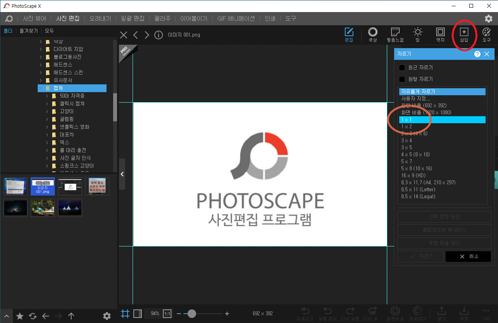Viewport: 498px width, 323px height.
Task: Open the 액자 frame tool
Action: pyautogui.click(x=440, y=35)
